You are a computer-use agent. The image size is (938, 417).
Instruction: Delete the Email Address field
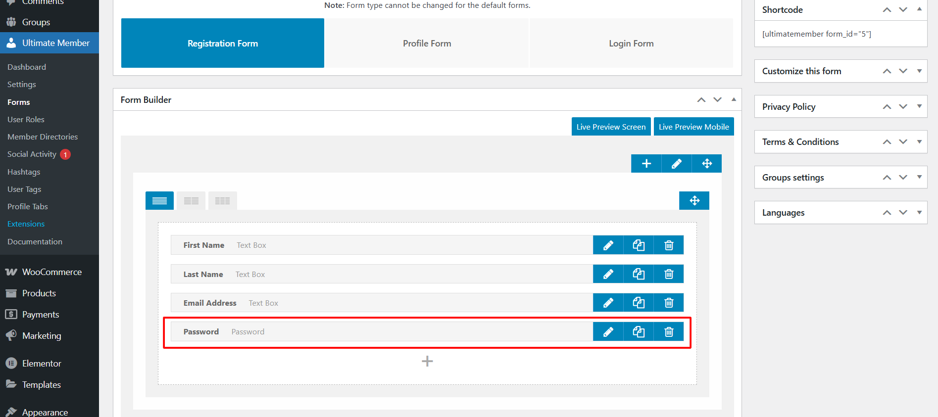669,303
